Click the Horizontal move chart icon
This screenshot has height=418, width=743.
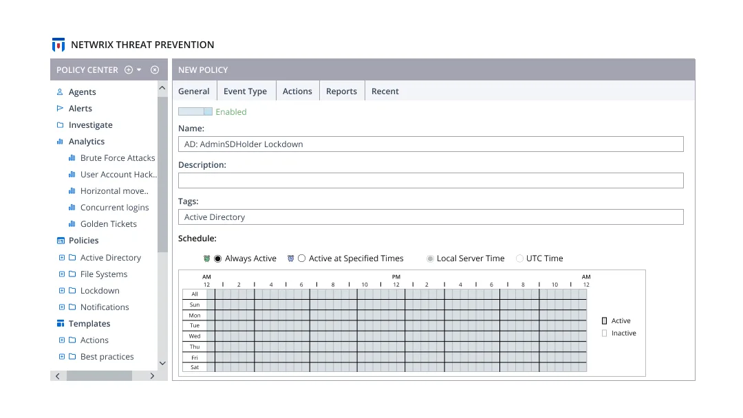[x=72, y=190]
